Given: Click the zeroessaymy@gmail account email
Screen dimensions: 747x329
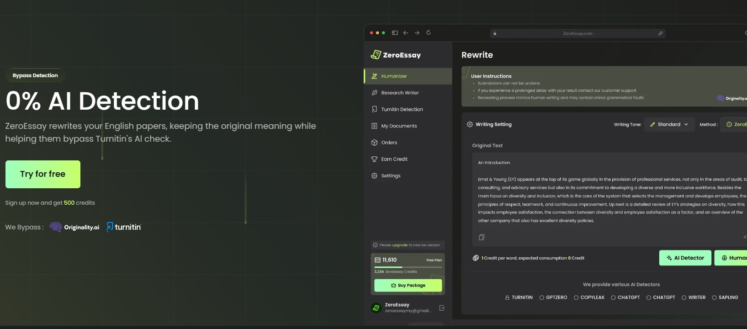Looking at the screenshot, I should click(x=408, y=311).
